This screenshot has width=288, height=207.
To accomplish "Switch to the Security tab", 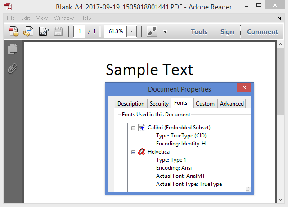I will pyautogui.click(x=159, y=104).
